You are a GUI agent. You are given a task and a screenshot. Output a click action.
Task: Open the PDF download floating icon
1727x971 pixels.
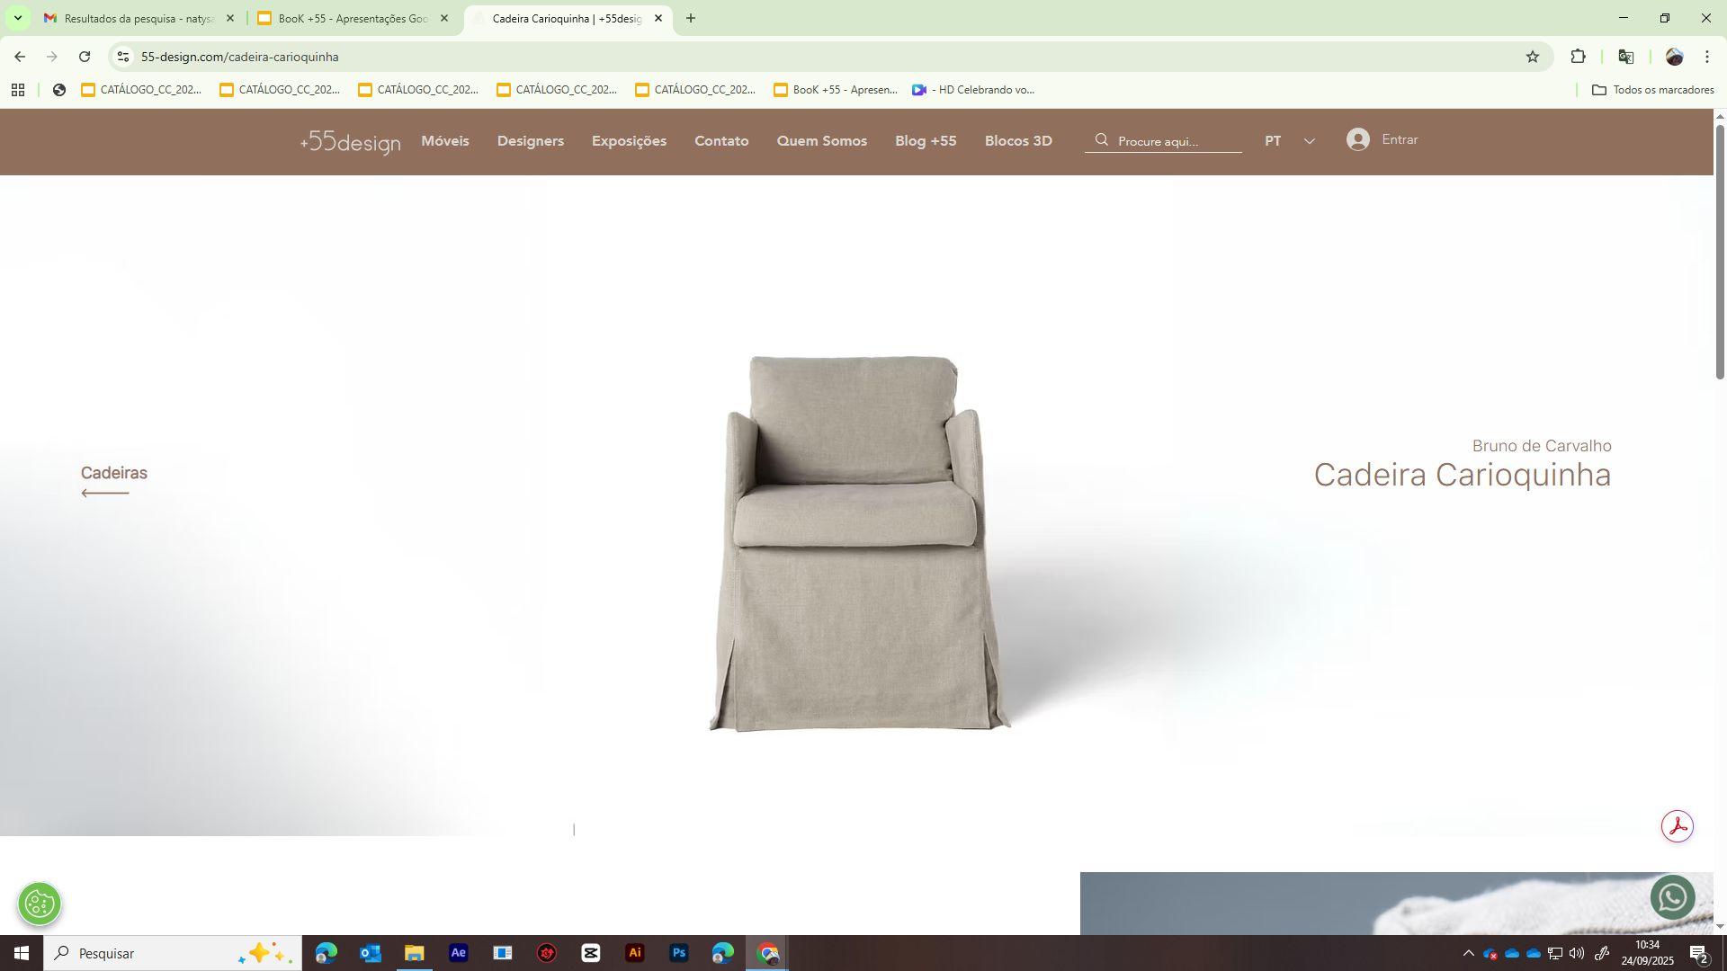click(x=1677, y=826)
